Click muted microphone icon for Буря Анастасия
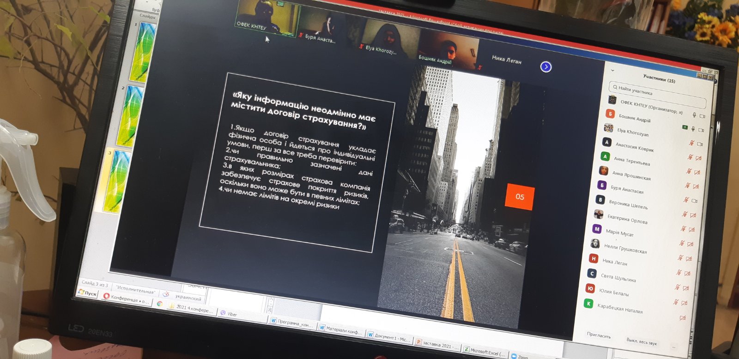The width and height of the screenshot is (739, 359). pos(688,185)
